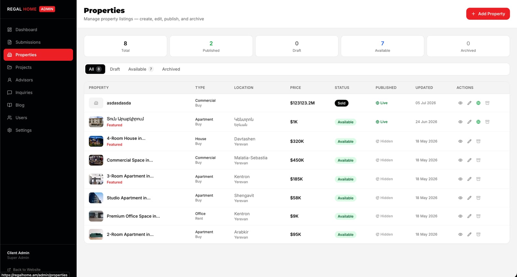The width and height of the screenshot is (517, 277).
Task: Click the 4-Room House thumbnail
Action: (x=96, y=141)
